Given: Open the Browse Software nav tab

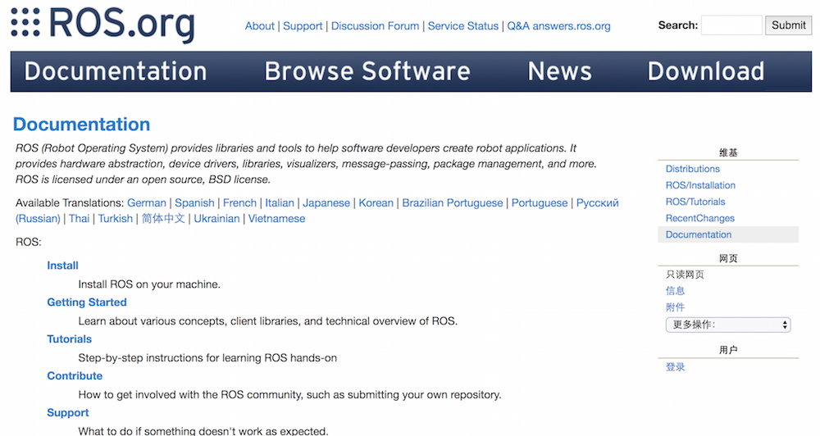Looking at the screenshot, I should pyautogui.click(x=367, y=71).
